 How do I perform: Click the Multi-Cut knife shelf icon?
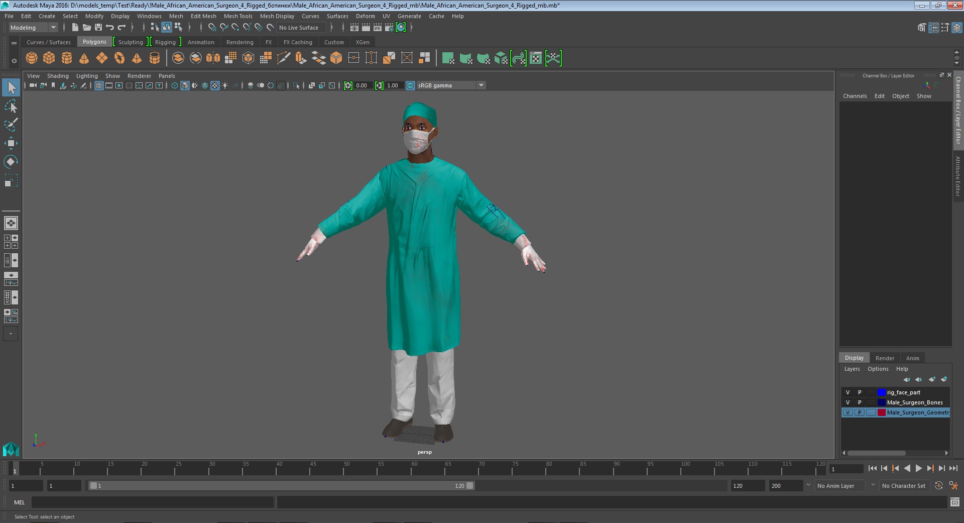coord(284,58)
